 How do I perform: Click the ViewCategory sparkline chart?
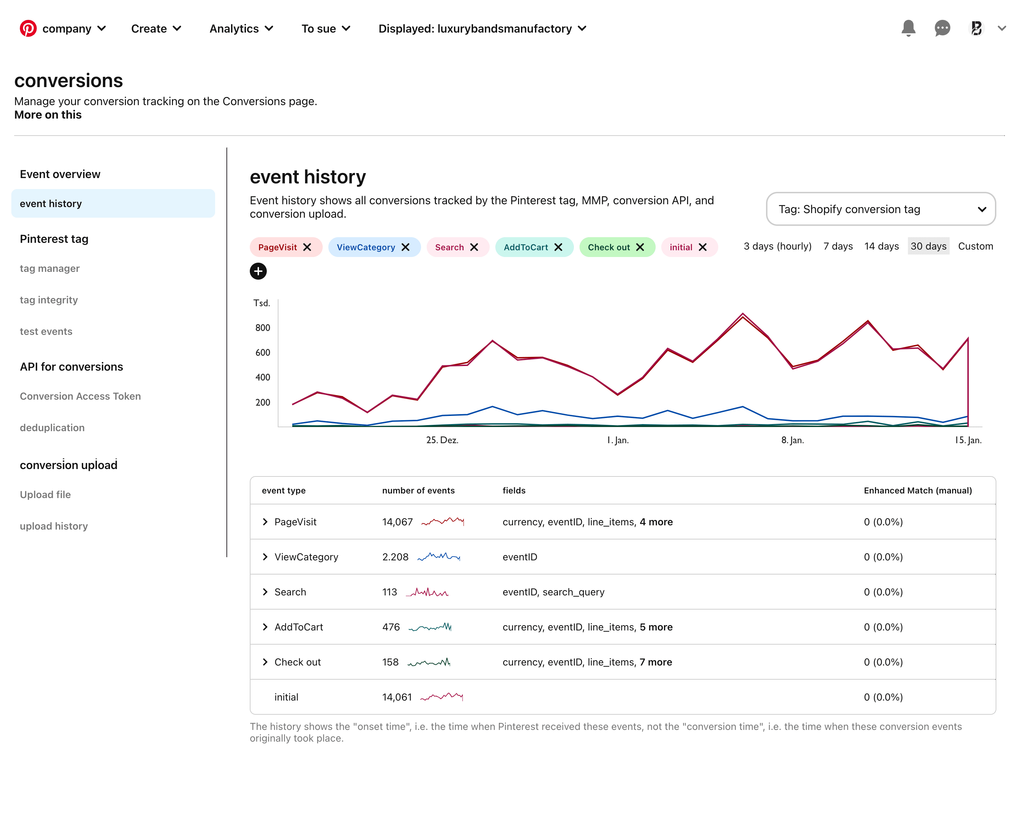point(438,557)
